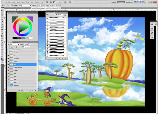Viewport: 159px width, 114px height.
Task: Switch to the Essentials workspace
Action: click(x=130, y=2)
